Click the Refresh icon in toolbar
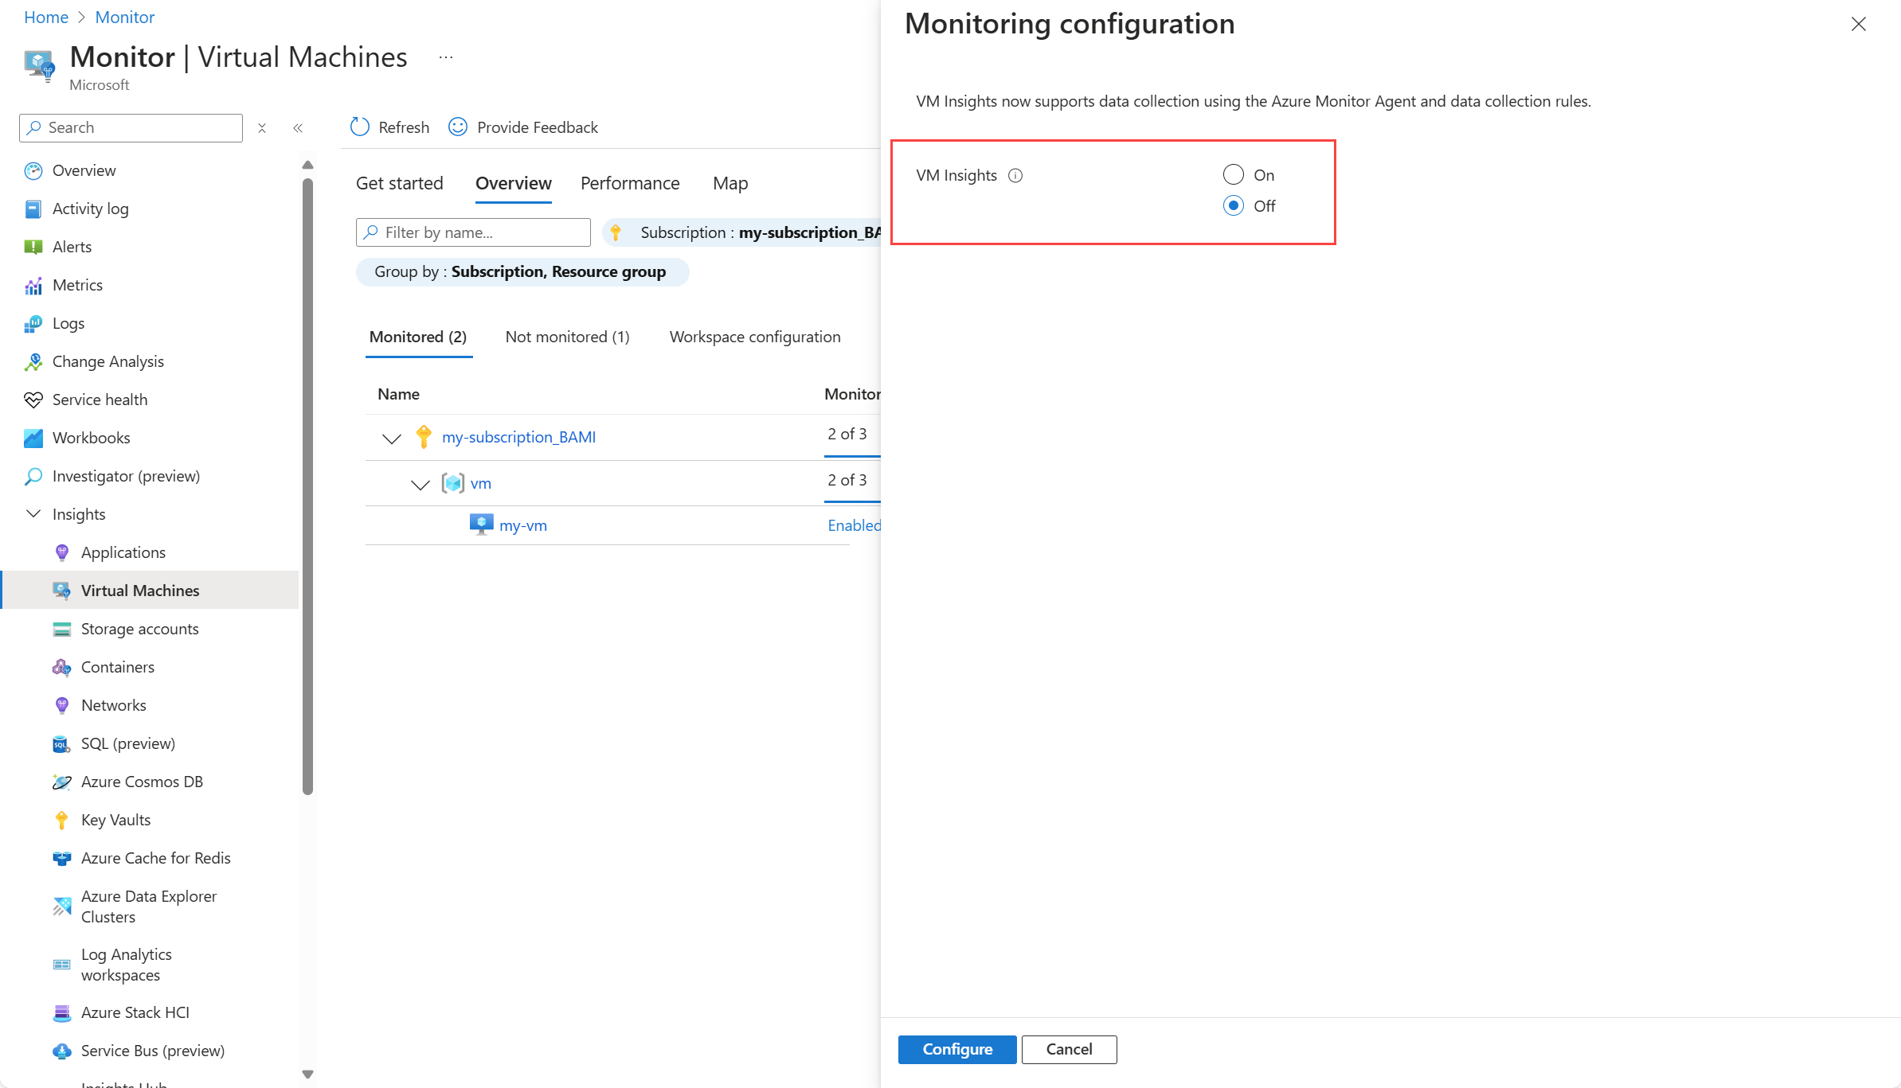 pyautogui.click(x=360, y=127)
